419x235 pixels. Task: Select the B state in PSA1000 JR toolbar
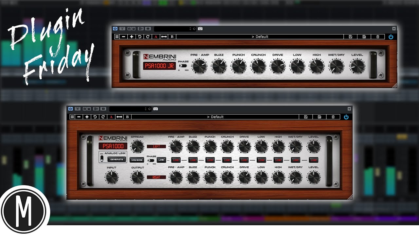tap(172, 37)
